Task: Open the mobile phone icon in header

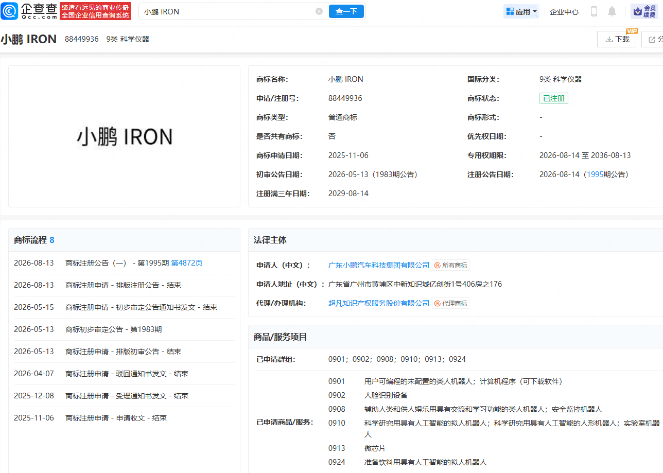Action: click(594, 11)
